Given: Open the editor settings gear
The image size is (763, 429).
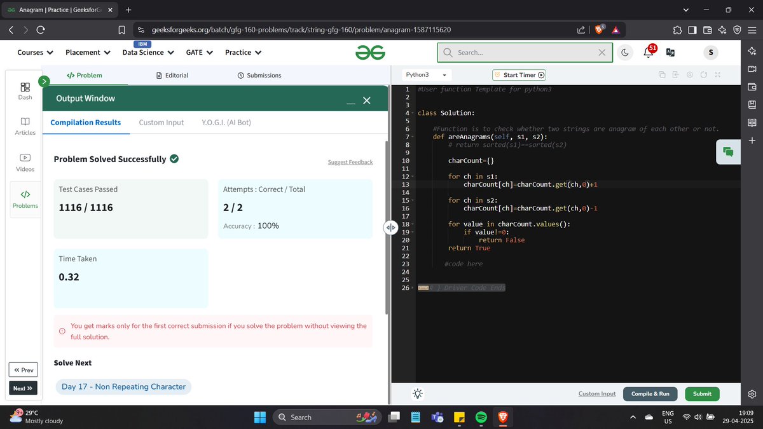Looking at the screenshot, I should (690, 75).
